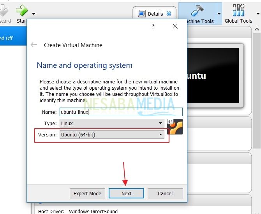
Task: Select the powered off VM entry
Action: click(13, 36)
